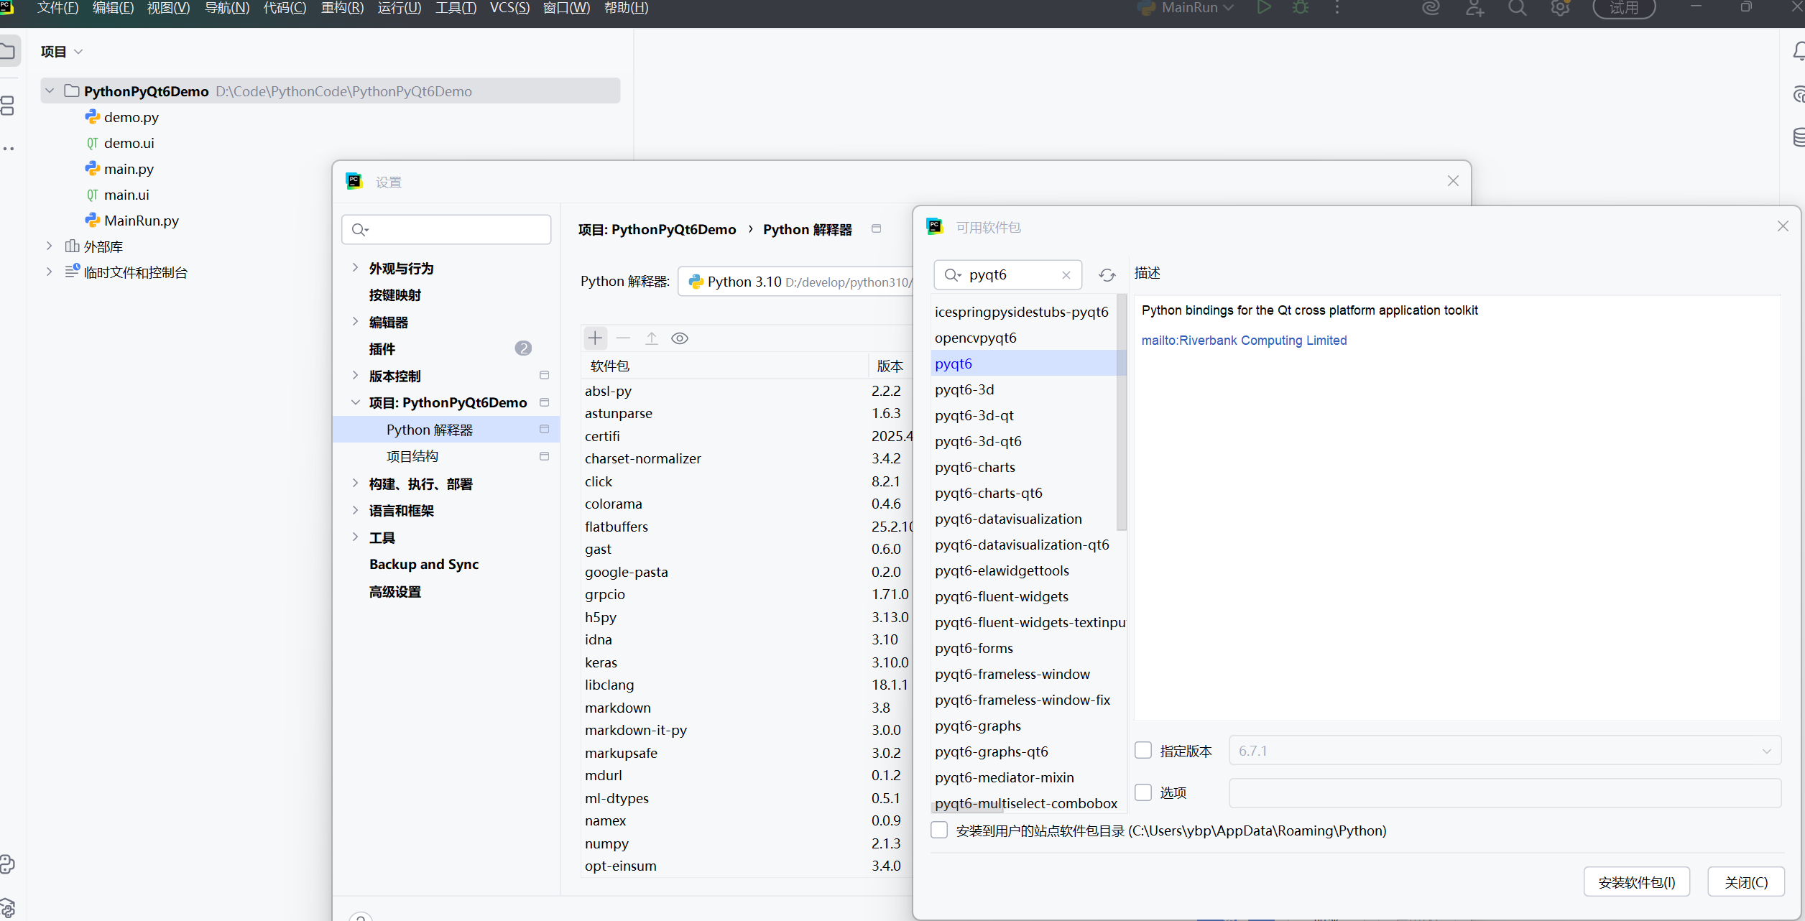
Task: Click the 安装软件包(I) button
Action: [x=1636, y=882]
